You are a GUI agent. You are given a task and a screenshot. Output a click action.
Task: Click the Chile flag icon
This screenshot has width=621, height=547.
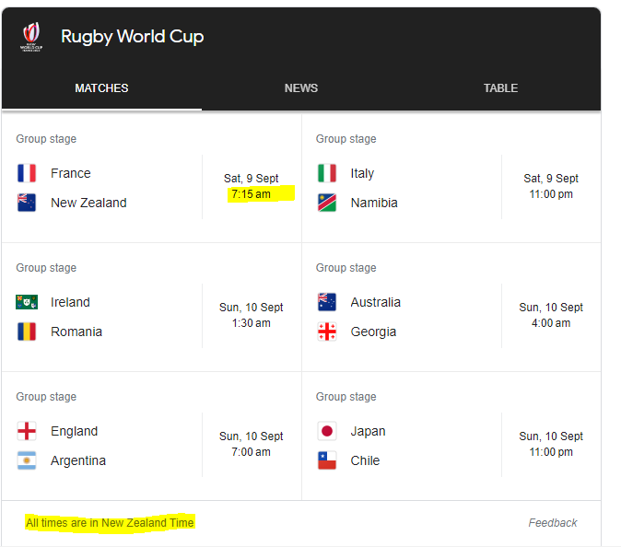click(327, 460)
